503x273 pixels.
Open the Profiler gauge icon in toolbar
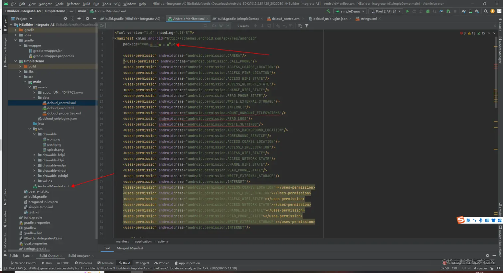click(441, 11)
